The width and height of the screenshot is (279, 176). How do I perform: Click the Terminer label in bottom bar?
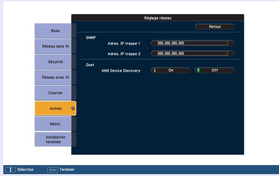click(x=67, y=170)
